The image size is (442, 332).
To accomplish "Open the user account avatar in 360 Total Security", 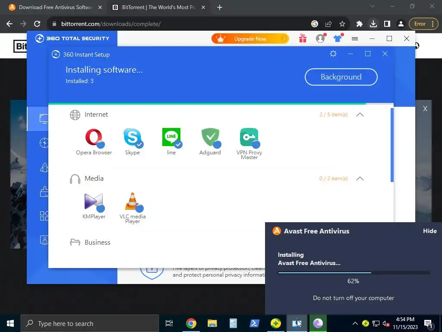I will [x=320, y=38].
